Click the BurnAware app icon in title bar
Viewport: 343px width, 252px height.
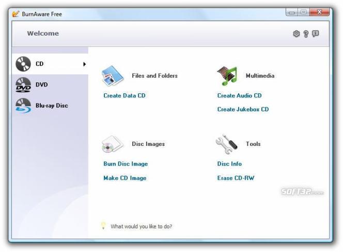pyautogui.click(x=15, y=14)
